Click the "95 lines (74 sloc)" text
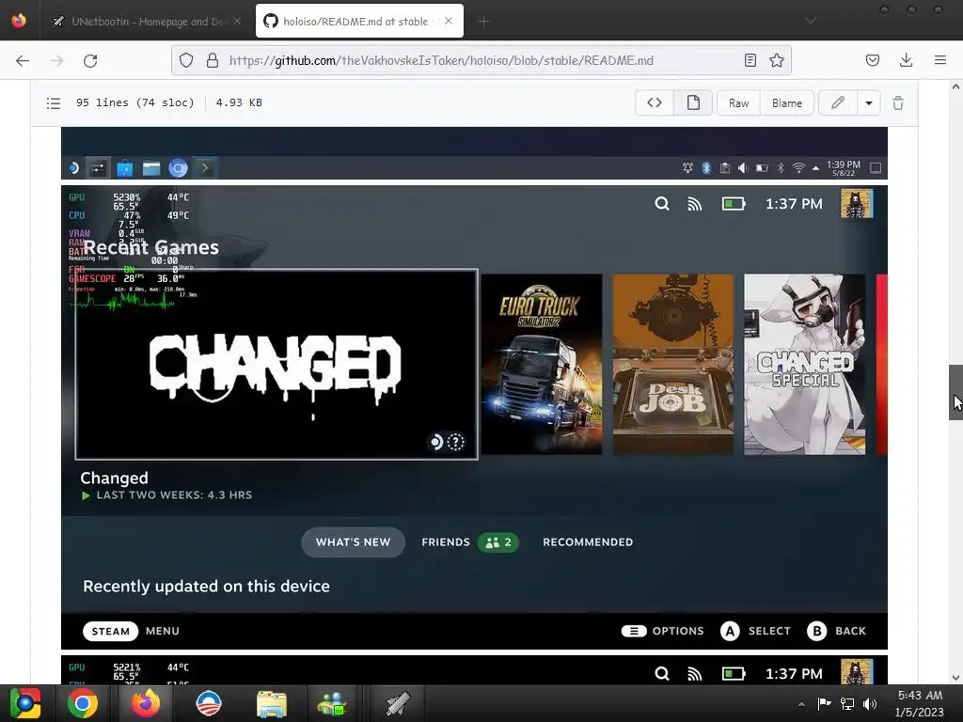963x722 pixels. pos(135,102)
